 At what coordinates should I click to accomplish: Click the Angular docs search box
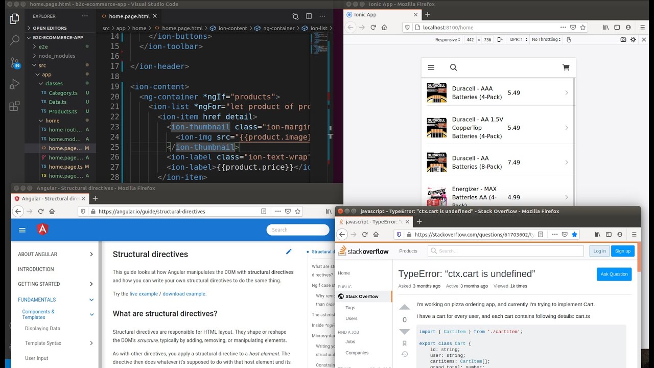(x=297, y=230)
